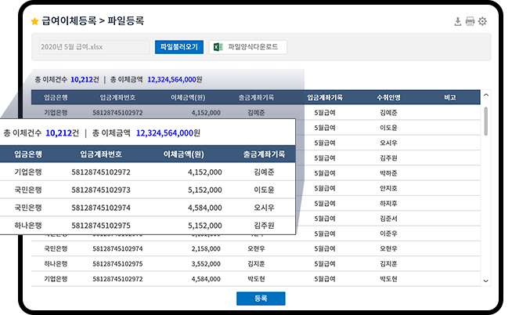Click the 입금은행 header in the magnified table
The height and width of the screenshot is (315, 530).
click(28, 154)
